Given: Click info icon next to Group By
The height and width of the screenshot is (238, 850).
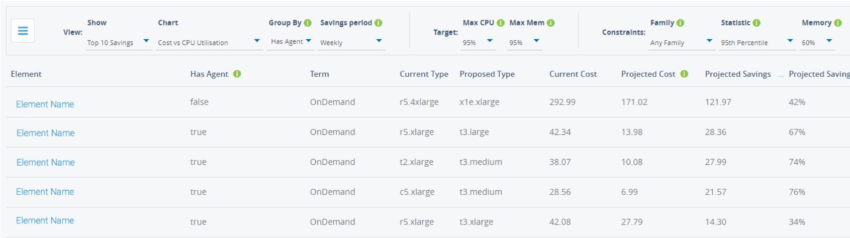Looking at the screenshot, I should (x=308, y=23).
